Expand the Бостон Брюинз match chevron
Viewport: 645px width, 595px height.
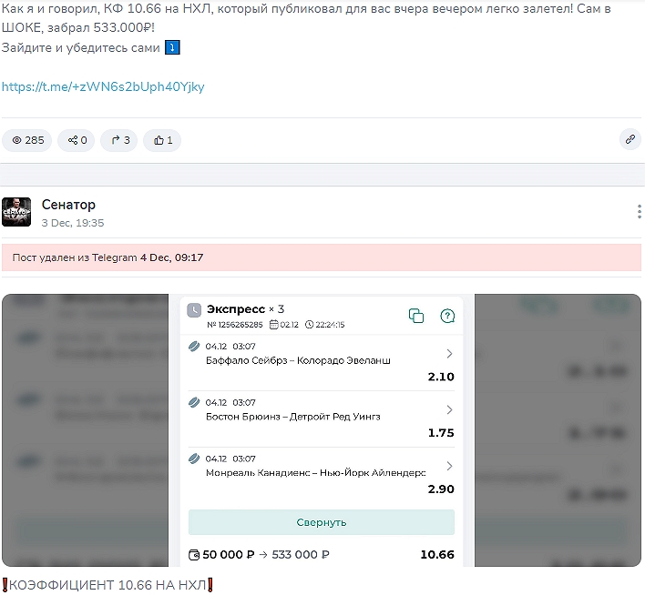pyautogui.click(x=448, y=410)
